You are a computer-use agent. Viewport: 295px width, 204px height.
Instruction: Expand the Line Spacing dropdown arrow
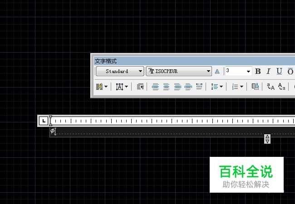[221, 87]
